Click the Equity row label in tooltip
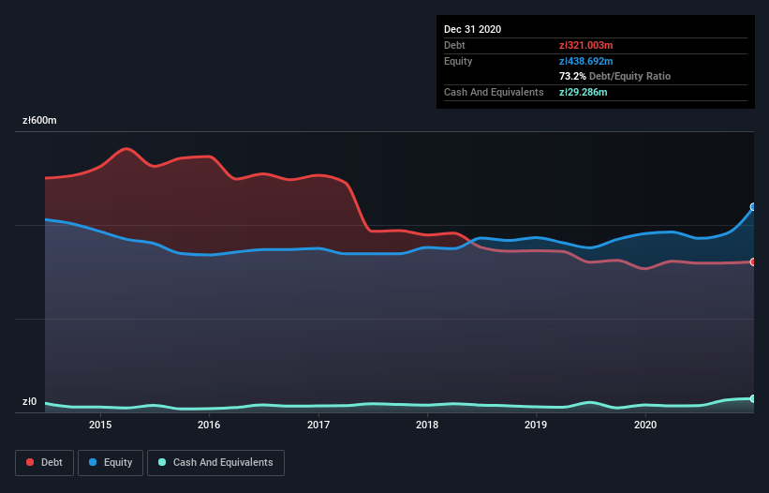Viewport: 769px width, 493px height. [x=458, y=61]
